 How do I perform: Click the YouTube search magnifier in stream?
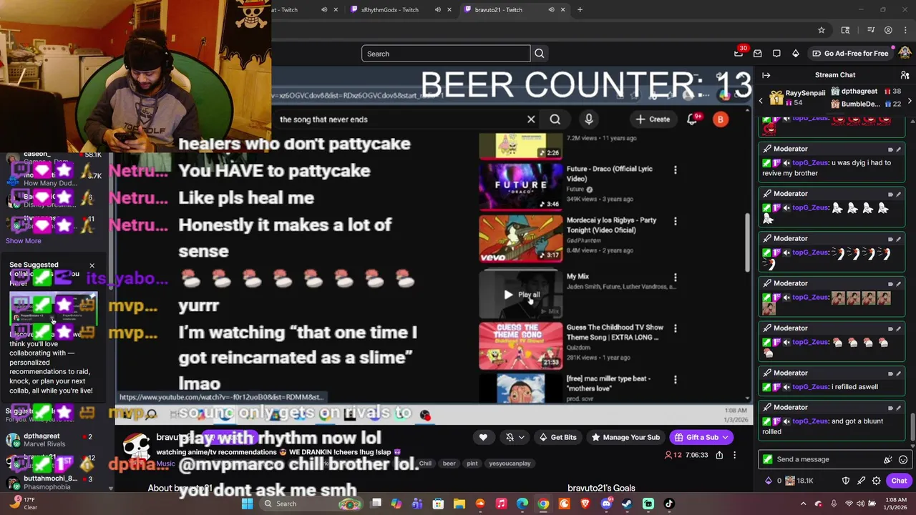pos(555,119)
